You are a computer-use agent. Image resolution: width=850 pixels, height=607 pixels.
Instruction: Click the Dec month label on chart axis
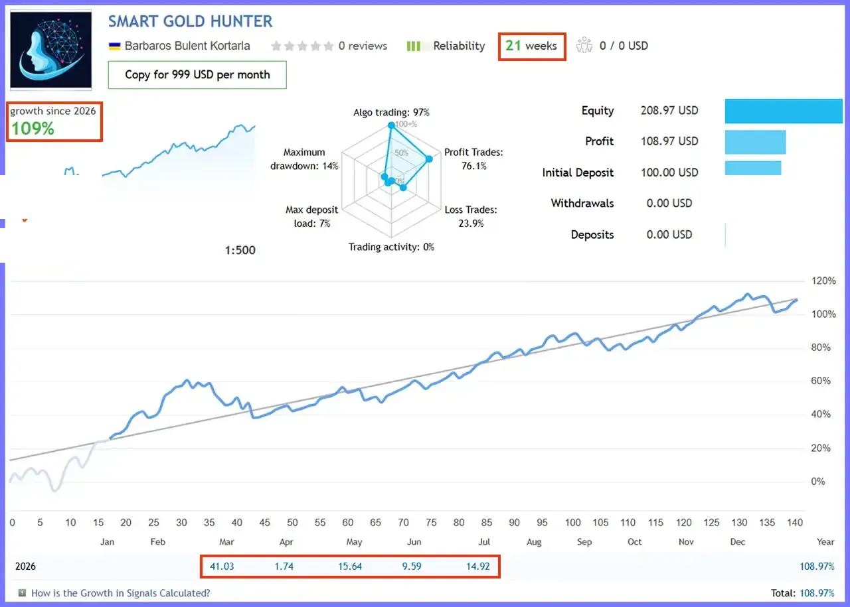[x=738, y=542]
